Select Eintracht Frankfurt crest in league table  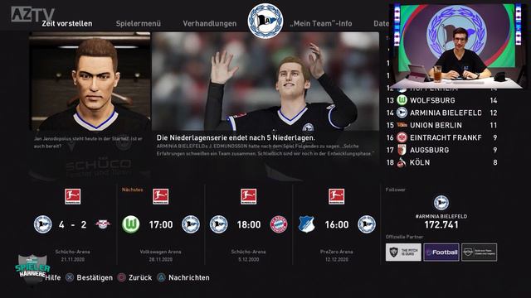coord(402,137)
